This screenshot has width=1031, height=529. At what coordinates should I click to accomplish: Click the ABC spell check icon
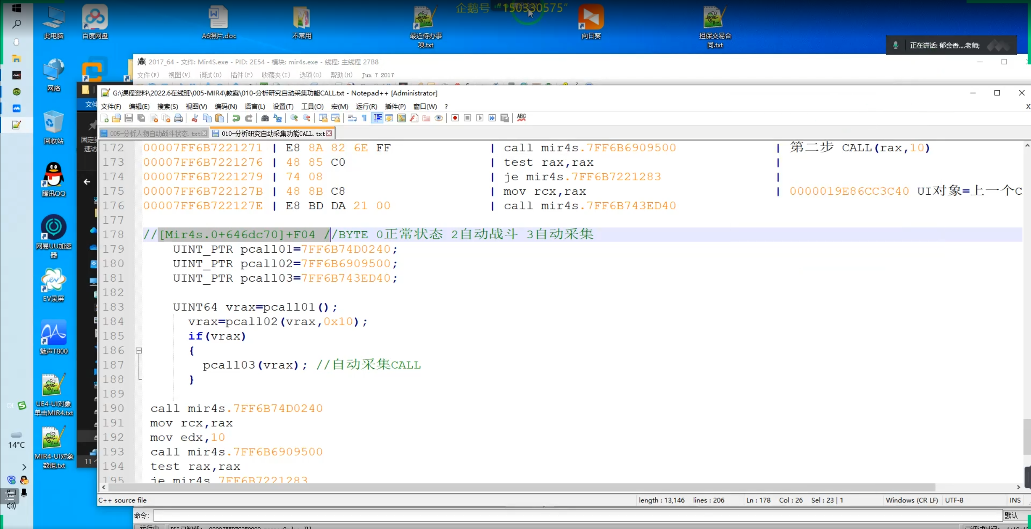coord(522,117)
